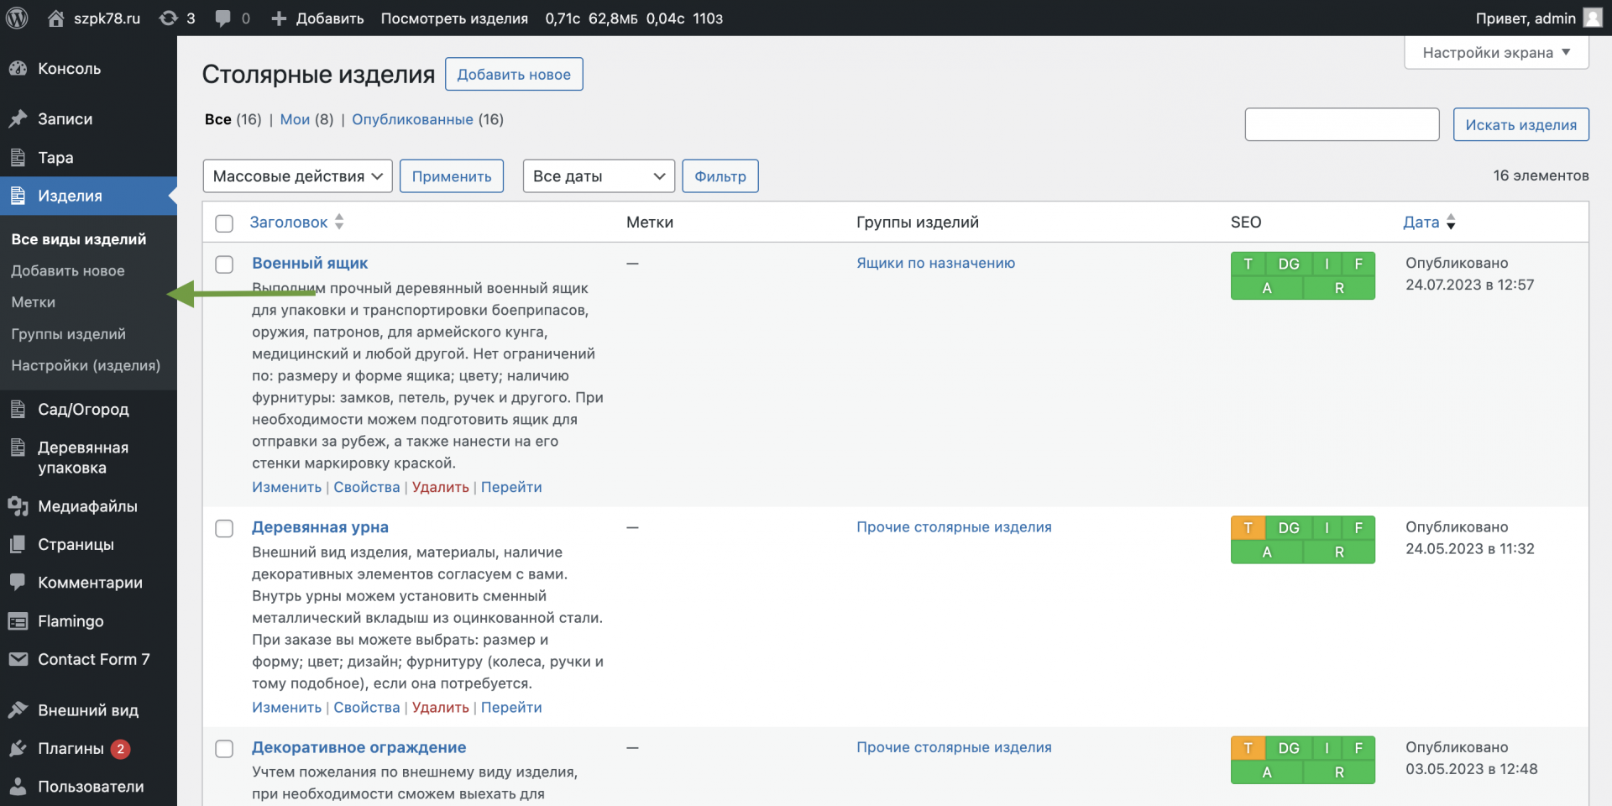Open Flamingo icon in sidebar
Screen dimensions: 1612x806
pos(18,621)
